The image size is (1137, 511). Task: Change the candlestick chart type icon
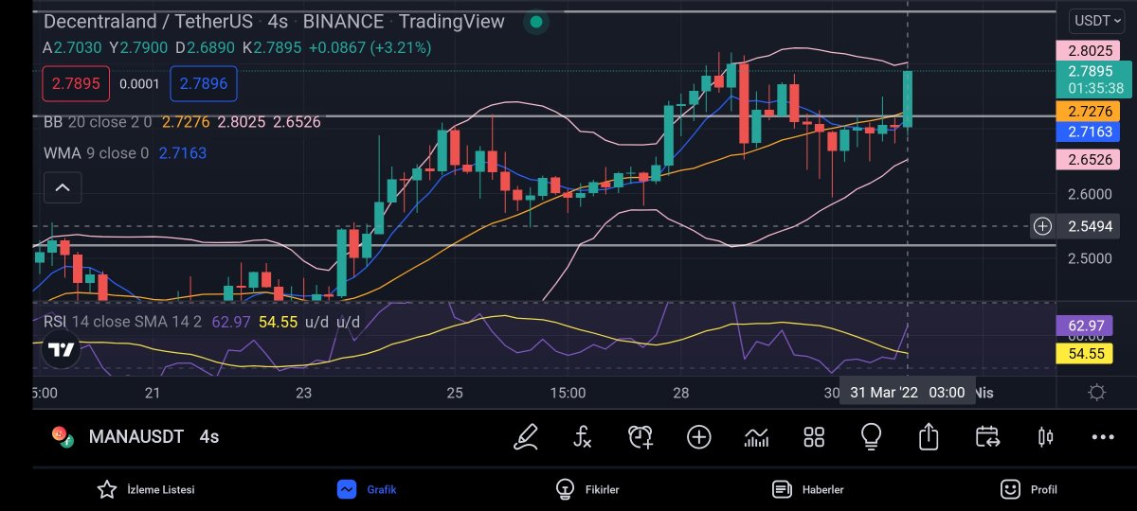[x=1045, y=436]
